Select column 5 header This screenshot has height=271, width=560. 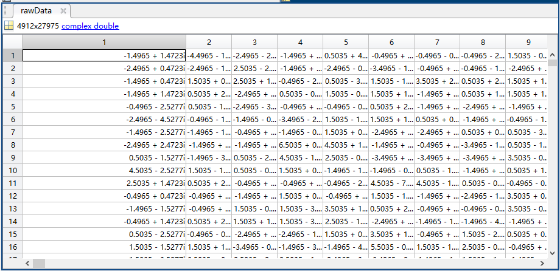(x=346, y=43)
